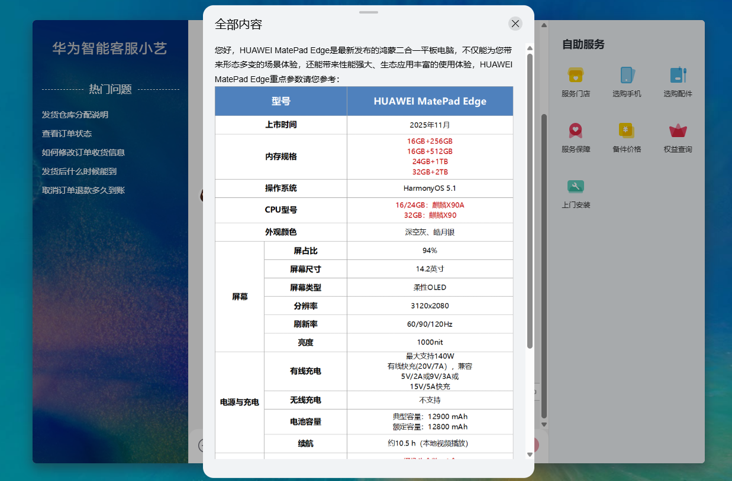Click the 选购手机 phone icon
732x481 pixels.
click(627, 76)
